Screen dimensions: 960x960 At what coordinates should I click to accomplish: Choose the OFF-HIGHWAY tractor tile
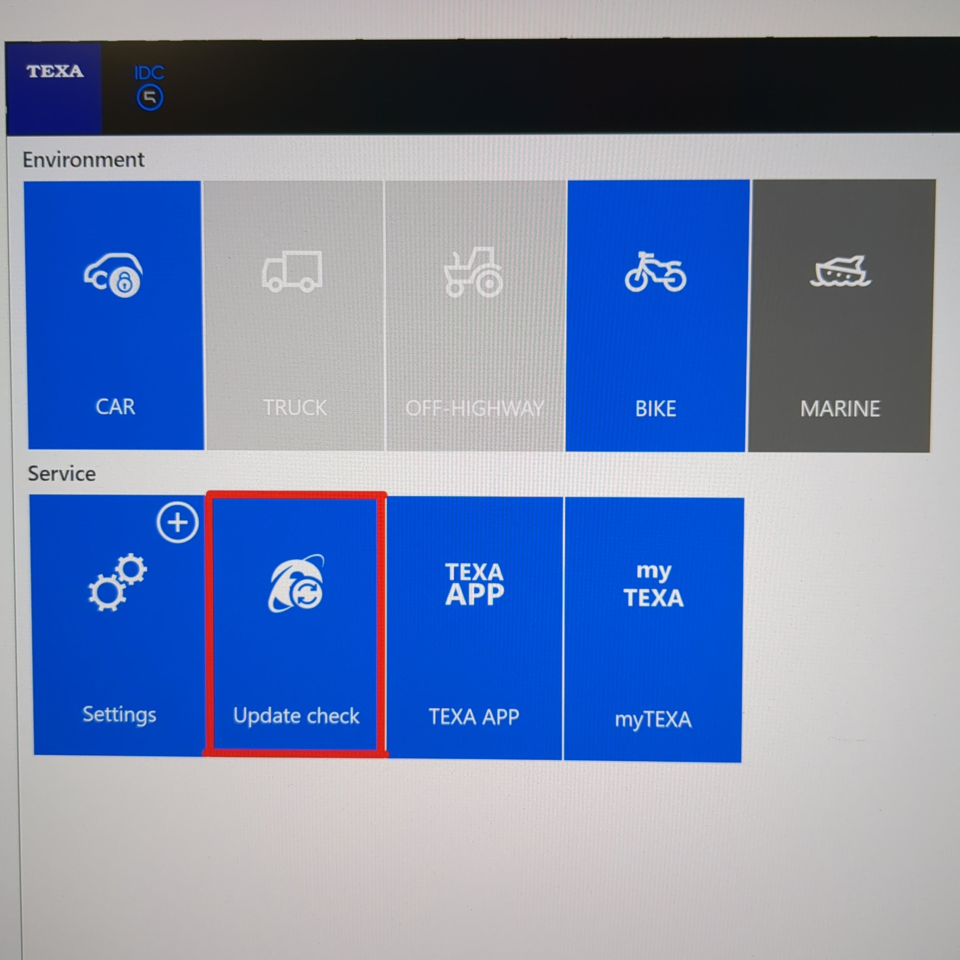click(x=476, y=316)
